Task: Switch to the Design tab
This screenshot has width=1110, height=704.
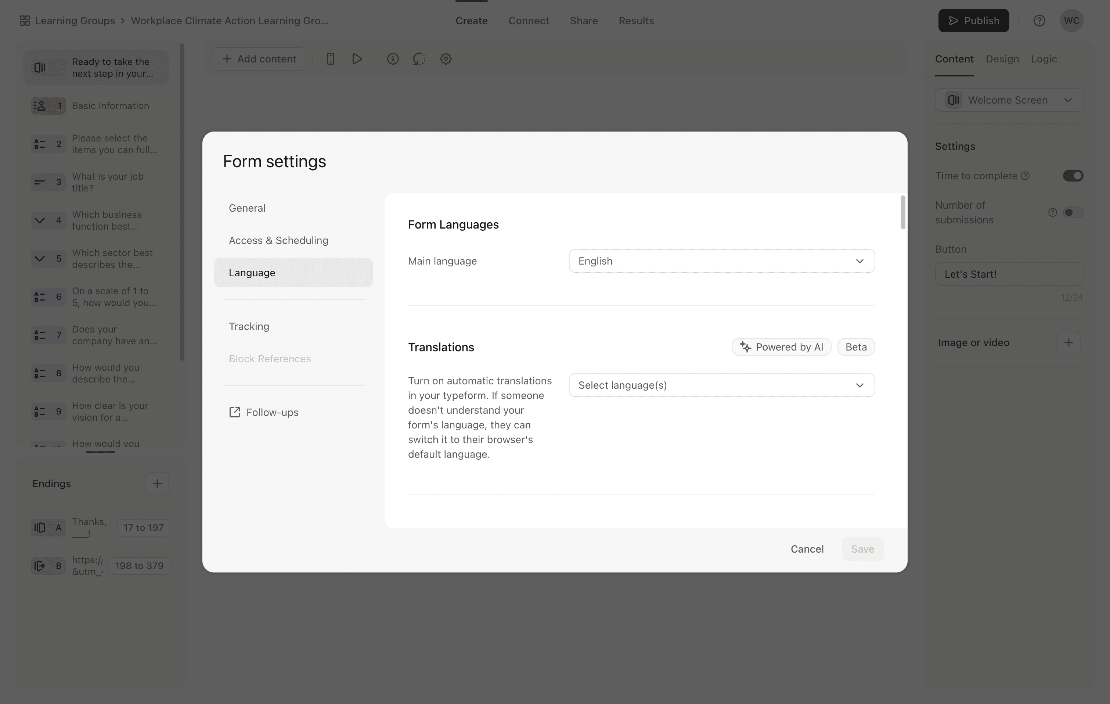Action: [x=1002, y=59]
